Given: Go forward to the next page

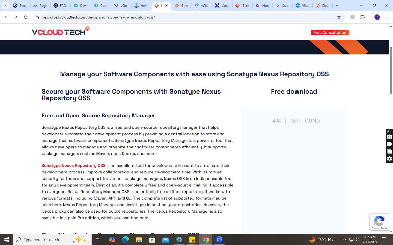Looking at the screenshot, I should point(16,17).
